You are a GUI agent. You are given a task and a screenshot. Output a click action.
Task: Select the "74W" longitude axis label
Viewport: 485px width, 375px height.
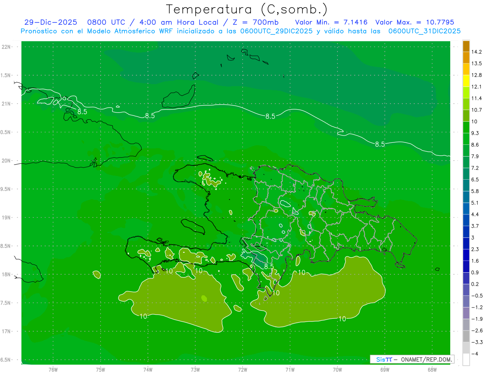tap(148, 369)
